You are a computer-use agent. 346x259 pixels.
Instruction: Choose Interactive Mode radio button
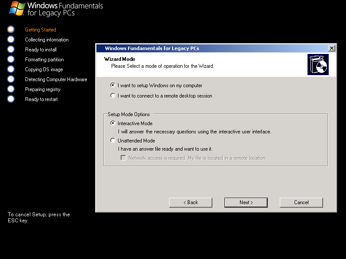113,123
